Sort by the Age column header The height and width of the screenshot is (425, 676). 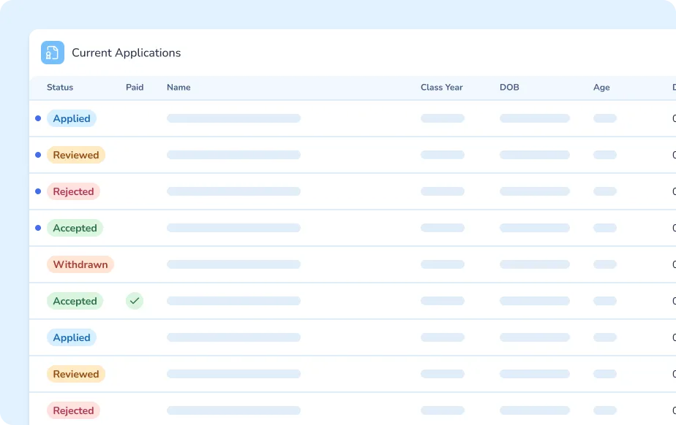pos(601,88)
